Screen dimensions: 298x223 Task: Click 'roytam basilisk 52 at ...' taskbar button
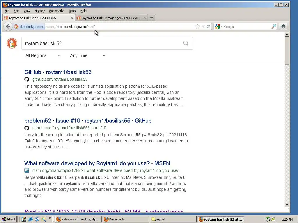click(221, 219)
